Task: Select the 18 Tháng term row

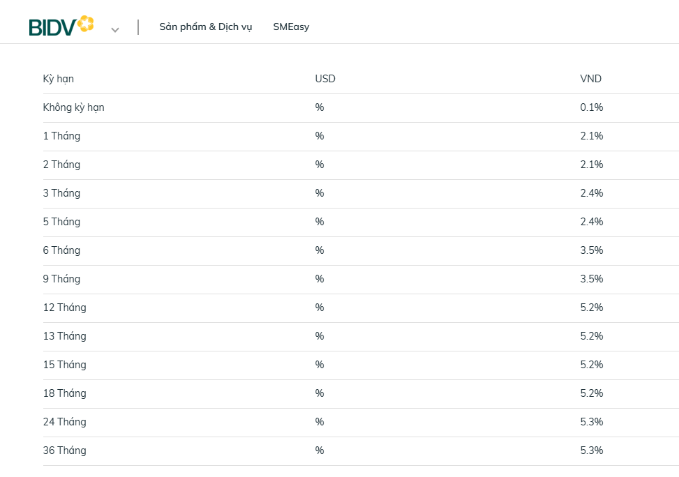Action: point(64,393)
